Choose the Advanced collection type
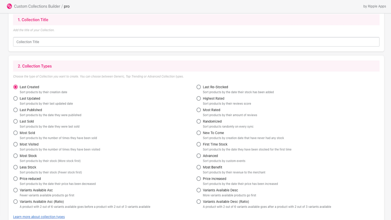This screenshot has width=391, height=220. click(x=199, y=156)
